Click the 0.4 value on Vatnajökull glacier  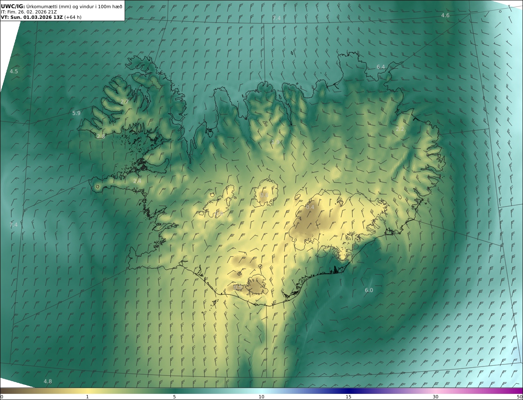tap(310, 207)
